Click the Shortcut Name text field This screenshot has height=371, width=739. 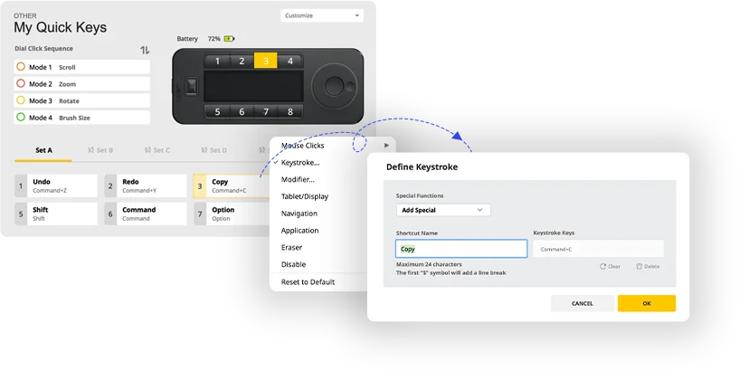click(461, 249)
